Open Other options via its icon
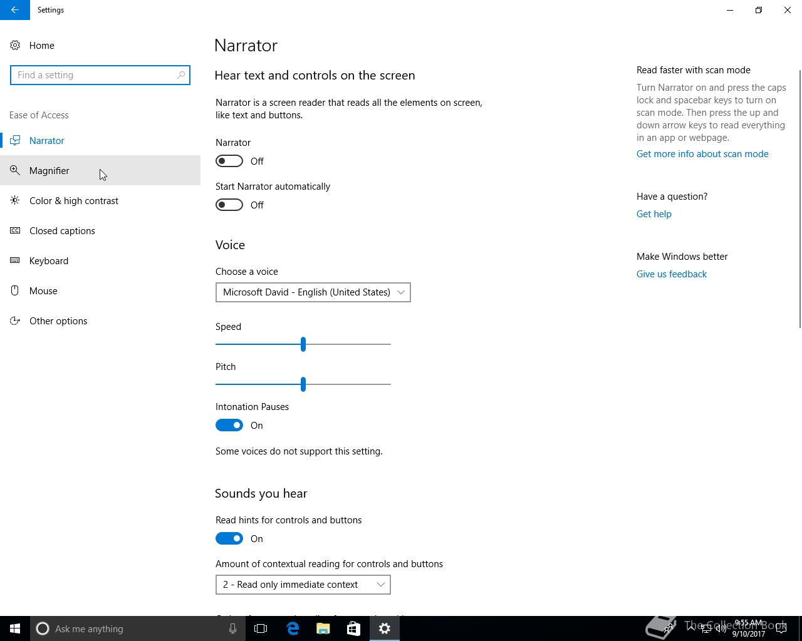 (15, 320)
